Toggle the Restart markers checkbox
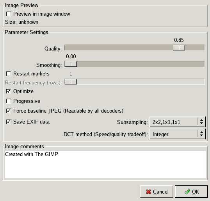 (9, 74)
